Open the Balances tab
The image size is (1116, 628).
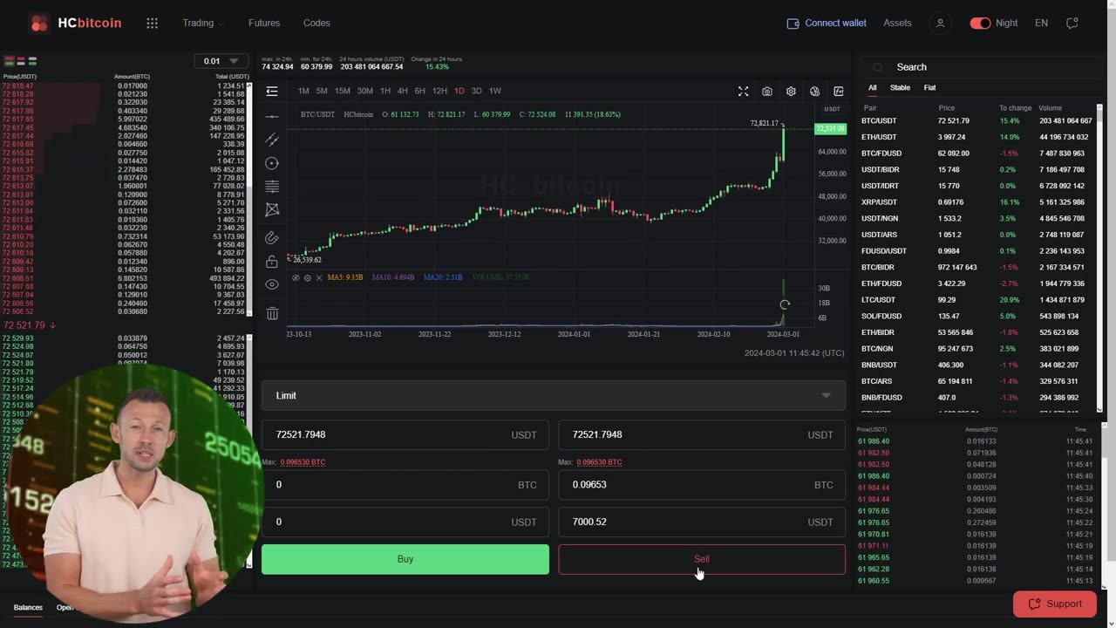point(28,607)
